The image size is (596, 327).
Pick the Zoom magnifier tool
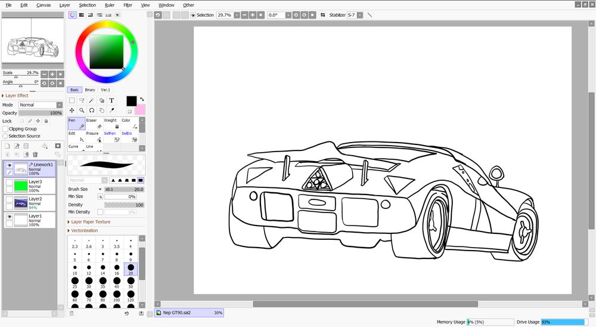(82, 110)
